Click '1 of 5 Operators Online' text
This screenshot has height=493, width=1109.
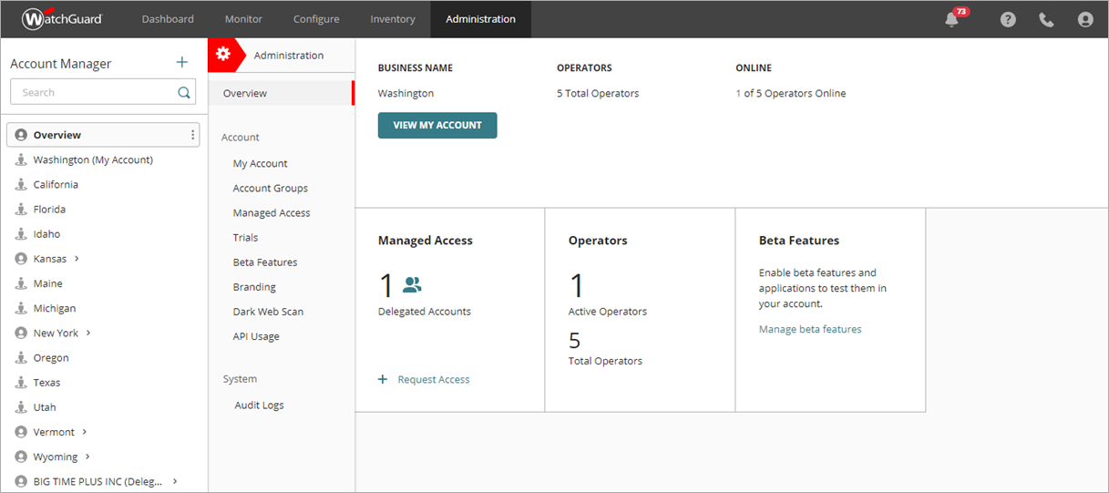click(x=791, y=93)
